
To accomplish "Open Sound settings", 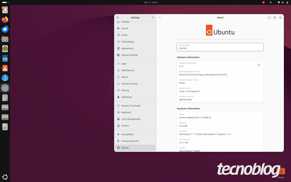I will click(x=135, y=28).
